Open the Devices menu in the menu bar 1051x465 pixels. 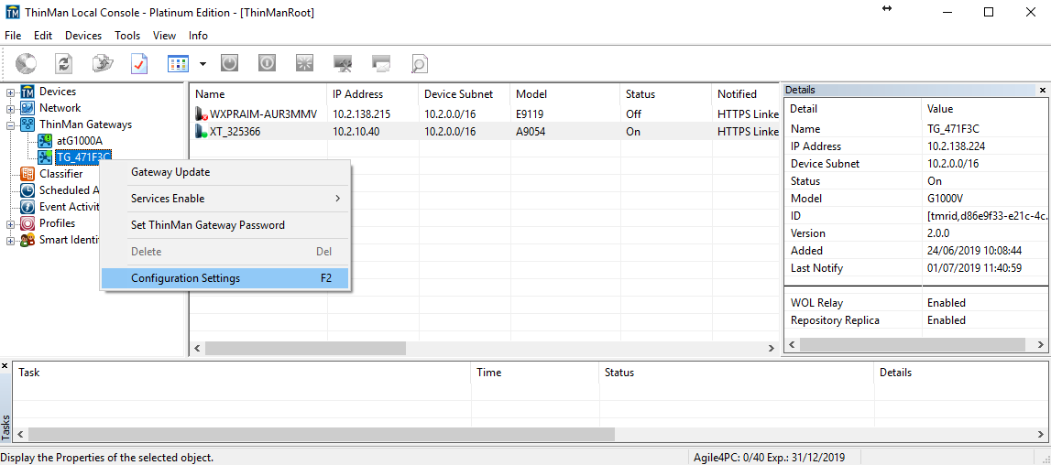pyautogui.click(x=83, y=36)
